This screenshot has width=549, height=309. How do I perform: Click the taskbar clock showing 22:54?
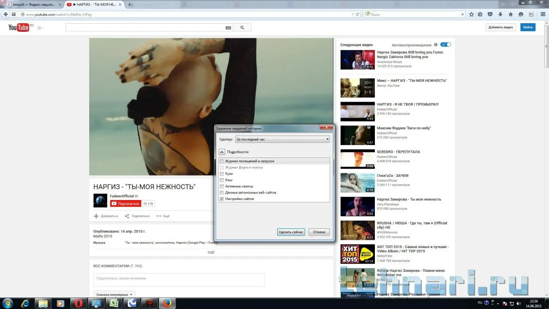click(x=534, y=303)
